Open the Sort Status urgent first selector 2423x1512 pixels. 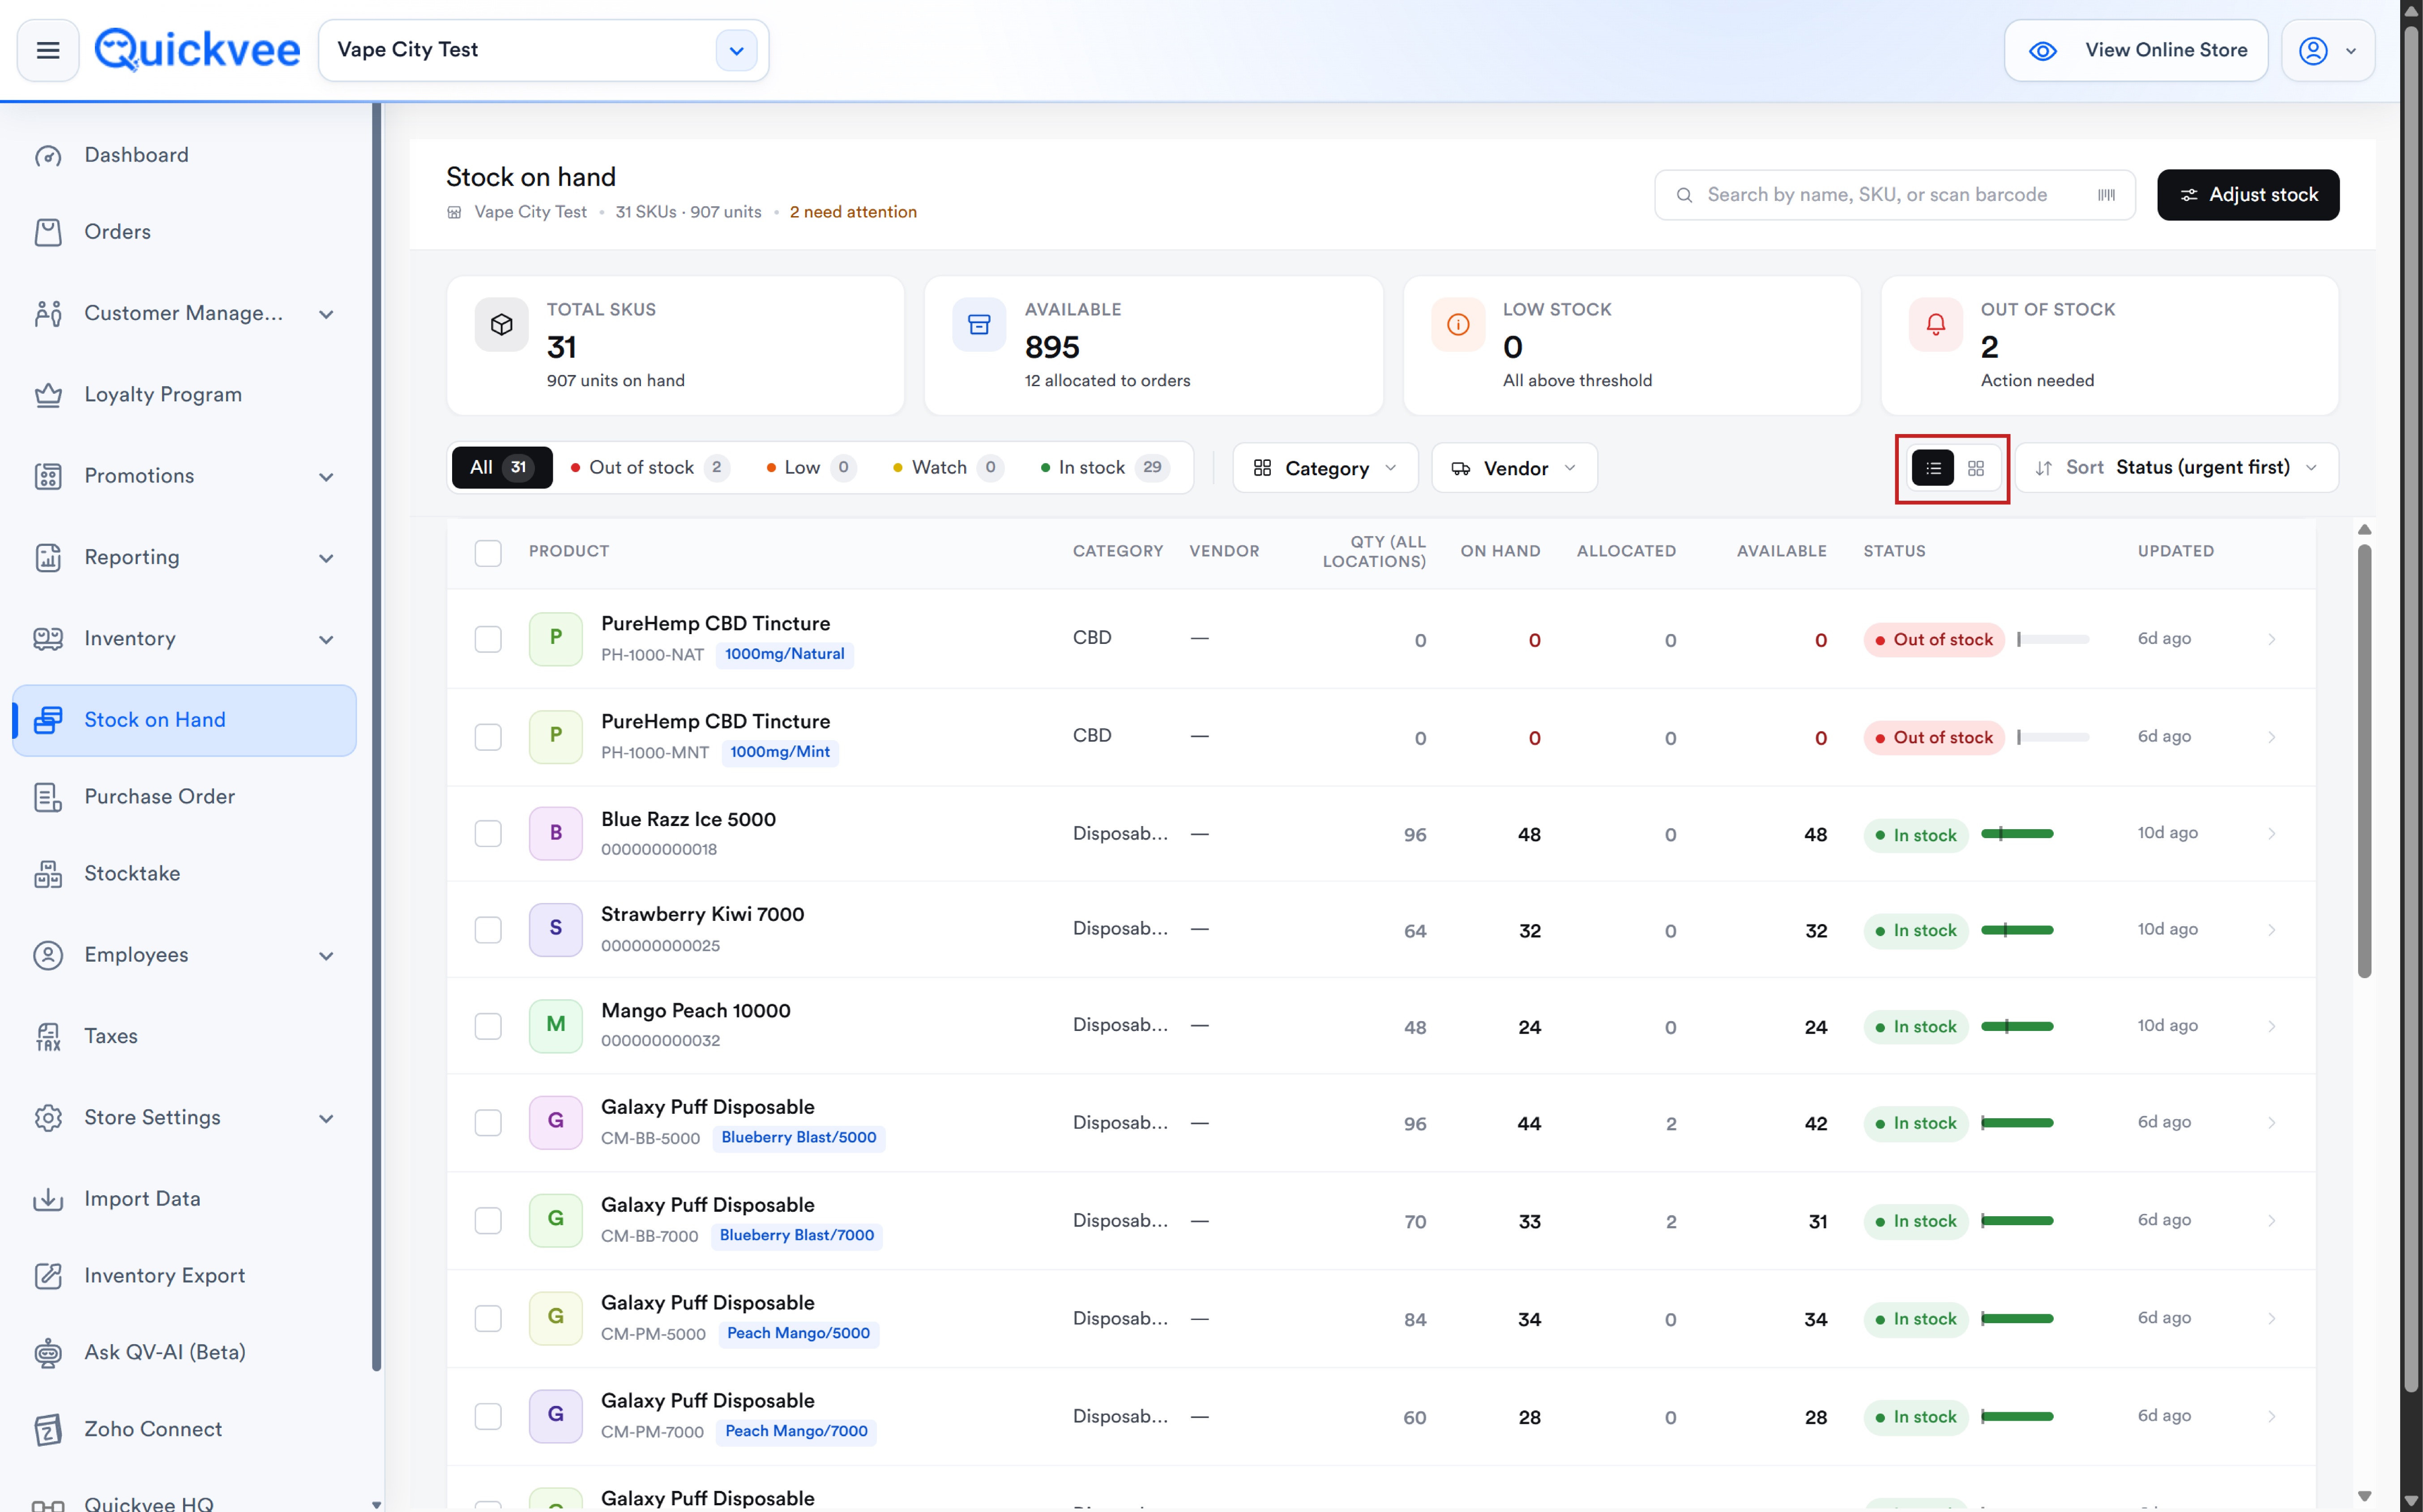pyautogui.click(x=2177, y=468)
